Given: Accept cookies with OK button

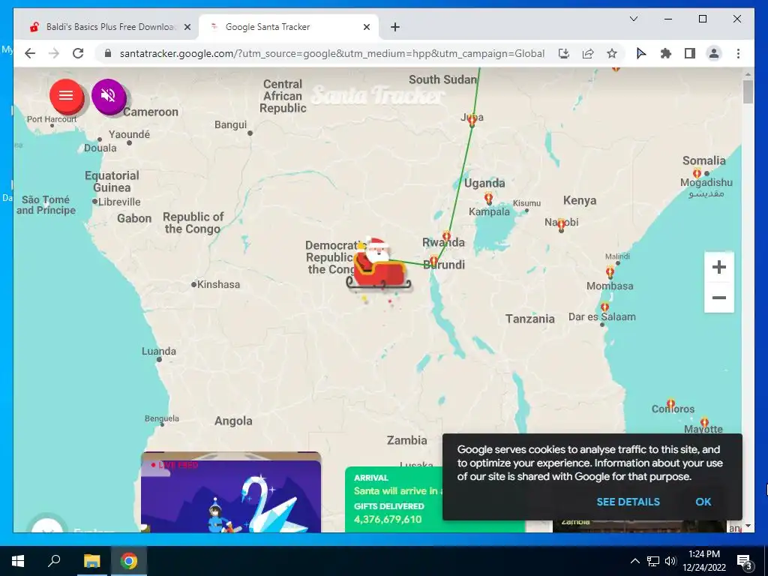Looking at the screenshot, I should [703, 502].
